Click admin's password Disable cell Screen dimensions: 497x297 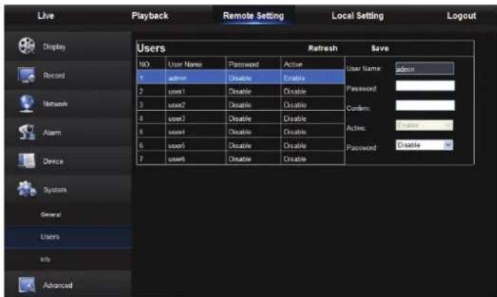[x=253, y=78]
